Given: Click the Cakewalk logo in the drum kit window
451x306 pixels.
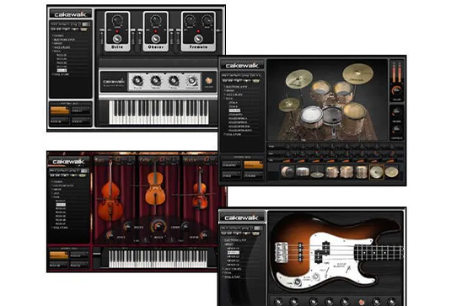Looking at the screenshot, I should click(x=242, y=66).
